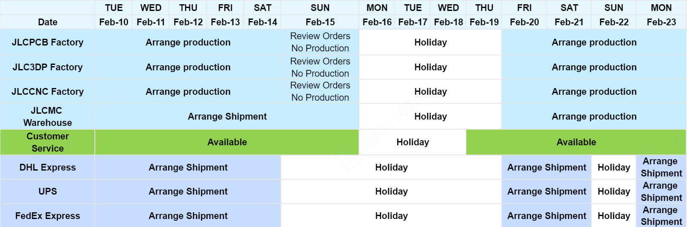Select the Feb-20 date cell
The image size is (687, 227).
click(524, 22)
